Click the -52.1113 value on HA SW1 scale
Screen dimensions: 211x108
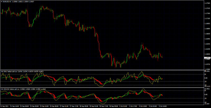[207, 86]
